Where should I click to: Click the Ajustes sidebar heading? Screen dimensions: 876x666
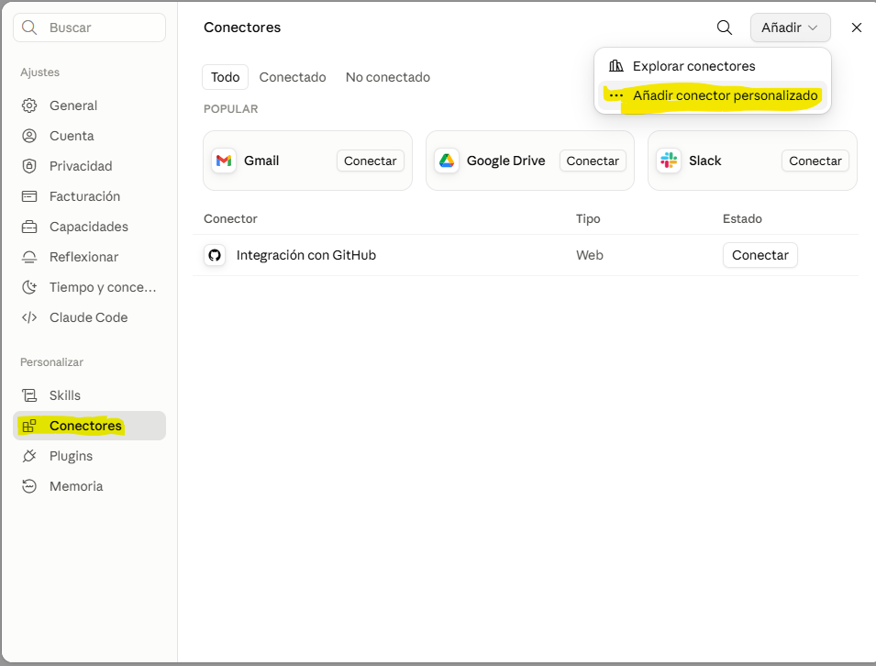coord(39,72)
